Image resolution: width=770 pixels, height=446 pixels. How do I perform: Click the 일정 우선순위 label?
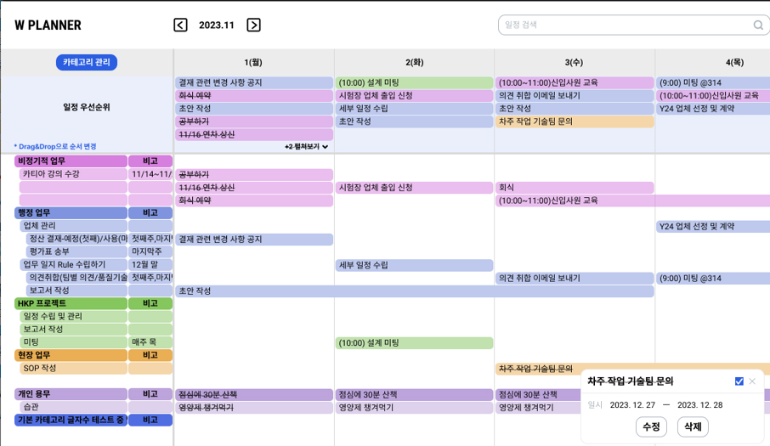[x=87, y=107]
